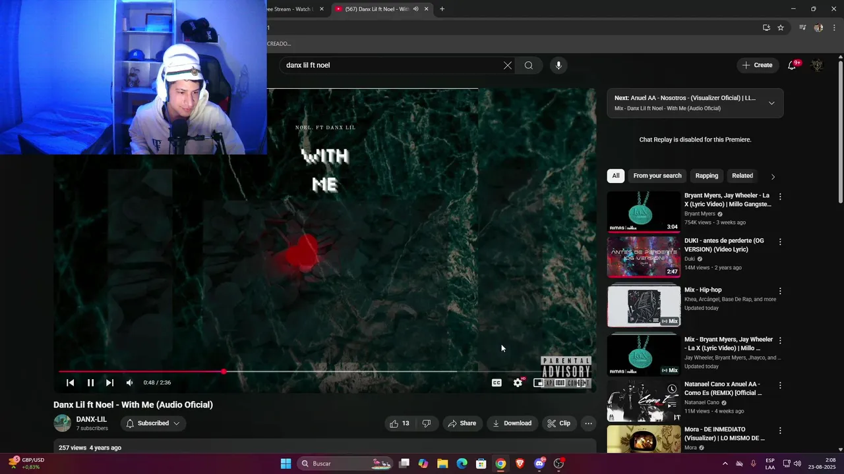Open options menu for Mix - Hip-hop
The width and height of the screenshot is (844, 474).
point(780,291)
